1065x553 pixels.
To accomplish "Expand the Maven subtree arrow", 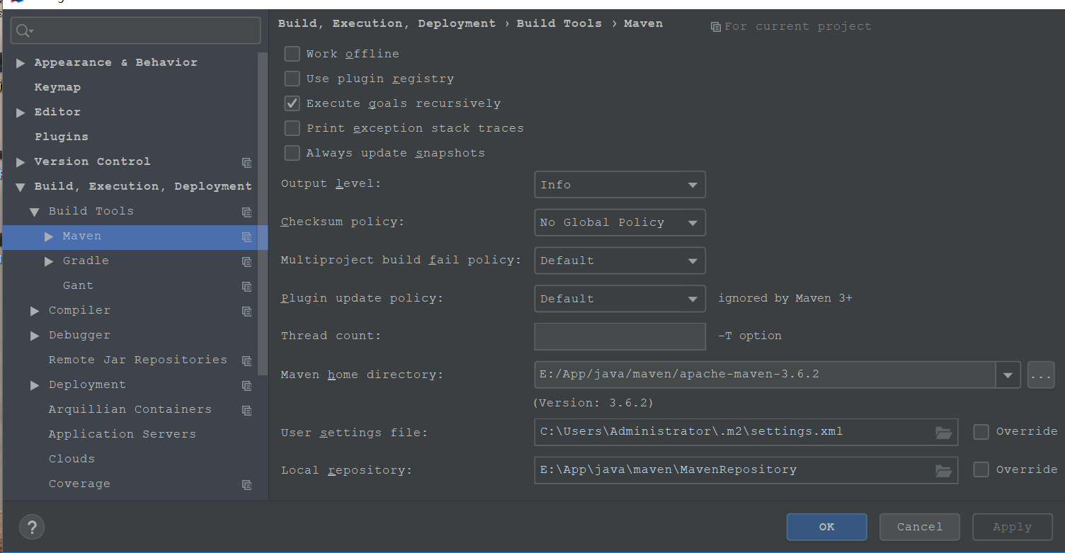I will (x=49, y=236).
